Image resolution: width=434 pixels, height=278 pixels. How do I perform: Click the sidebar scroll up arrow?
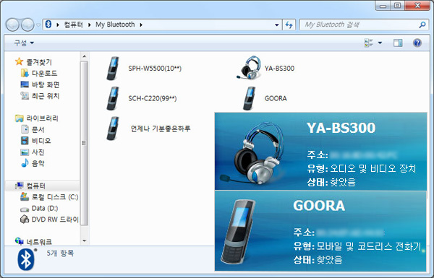pos(85,56)
